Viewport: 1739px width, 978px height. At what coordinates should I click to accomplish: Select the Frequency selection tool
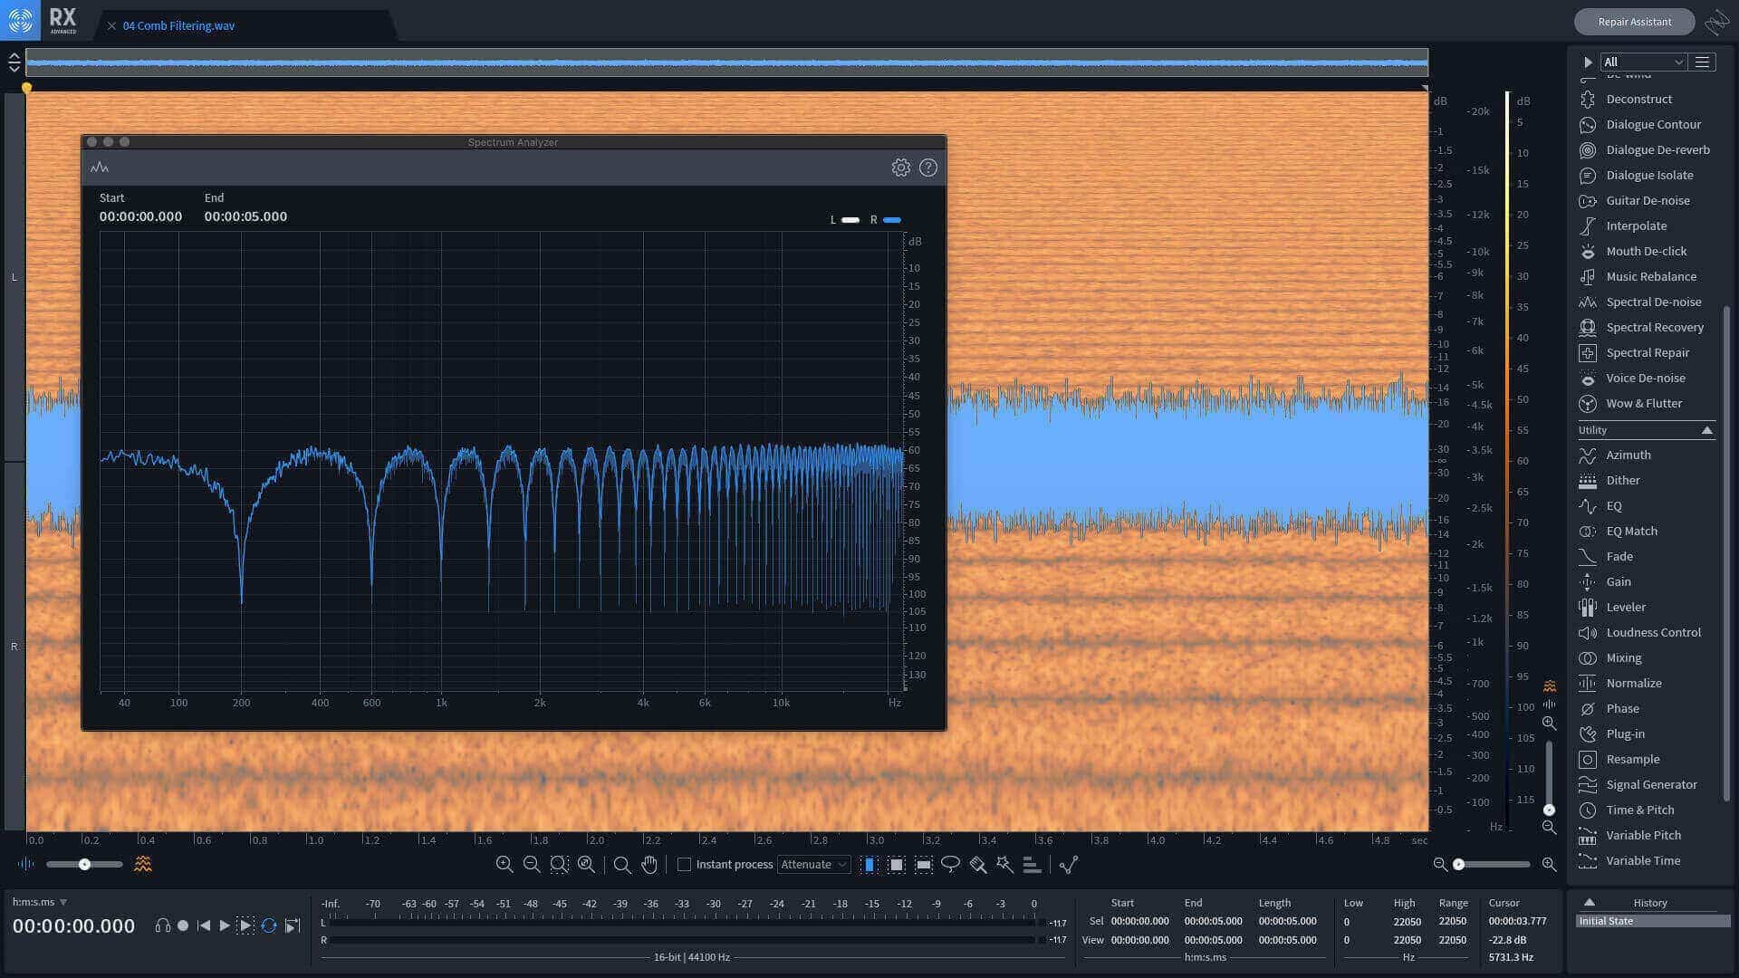pos(923,864)
